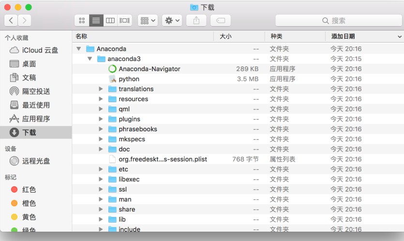Select the org.freedeskt…s-session.plist file icon
This screenshot has width=404, height=241.
(x=112, y=159)
